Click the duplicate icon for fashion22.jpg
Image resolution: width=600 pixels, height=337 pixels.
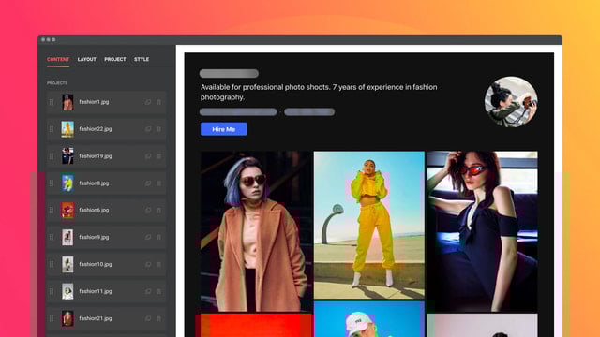(x=148, y=129)
